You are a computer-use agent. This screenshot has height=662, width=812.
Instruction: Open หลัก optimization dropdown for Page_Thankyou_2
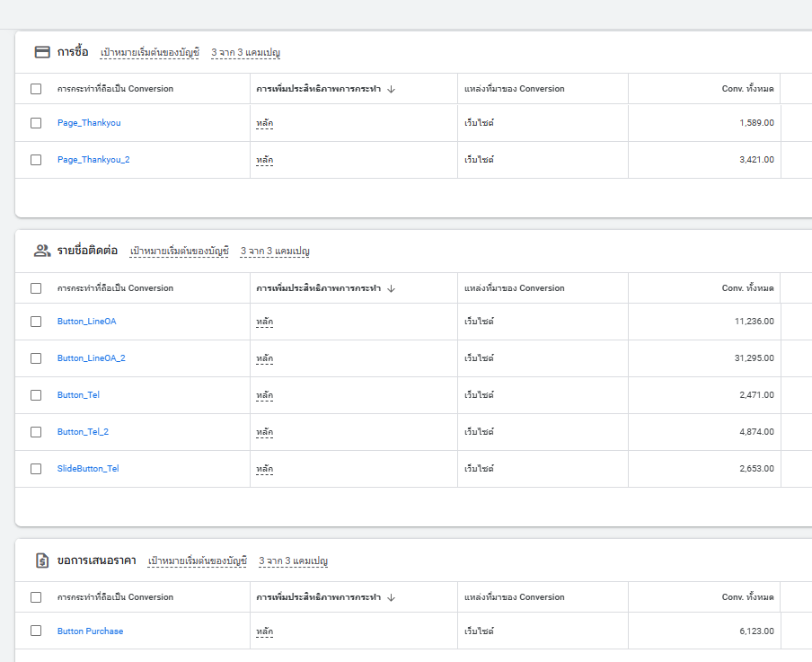tap(264, 160)
